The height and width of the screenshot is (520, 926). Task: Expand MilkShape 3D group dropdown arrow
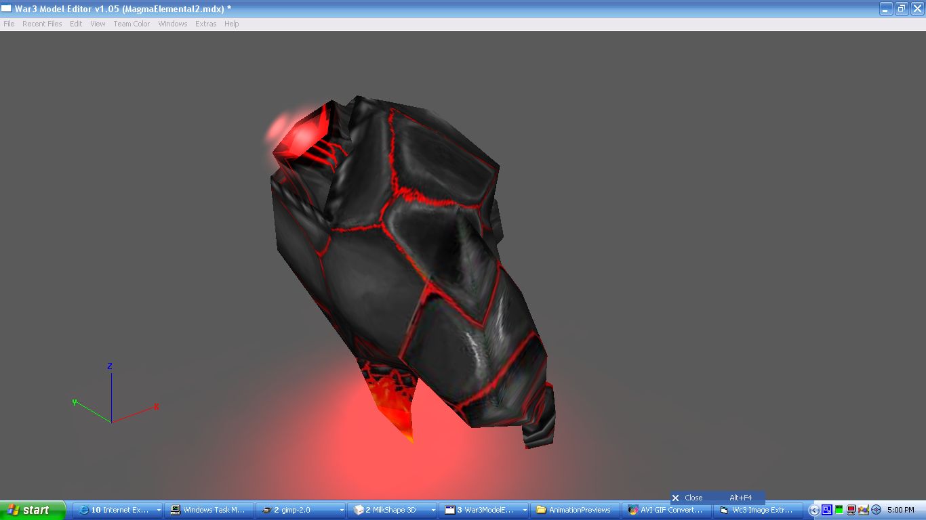pyautogui.click(x=433, y=511)
